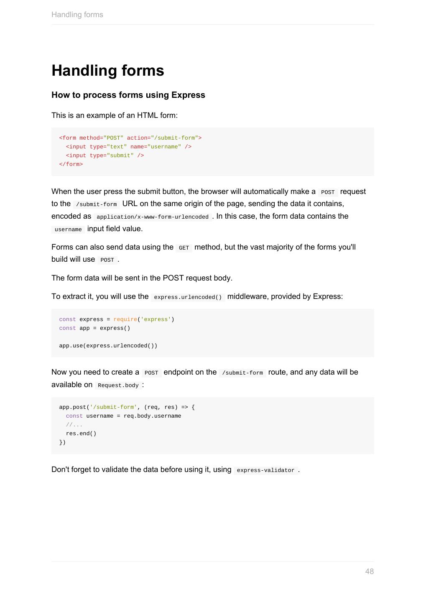Click the inline express-validator code
The height and width of the screenshot is (602, 426).
pos(265,470)
